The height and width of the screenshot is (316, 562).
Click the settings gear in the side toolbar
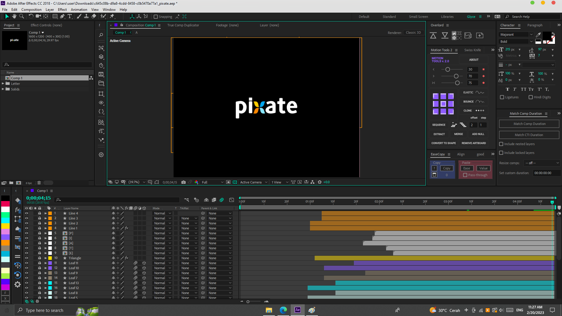[x=101, y=155]
